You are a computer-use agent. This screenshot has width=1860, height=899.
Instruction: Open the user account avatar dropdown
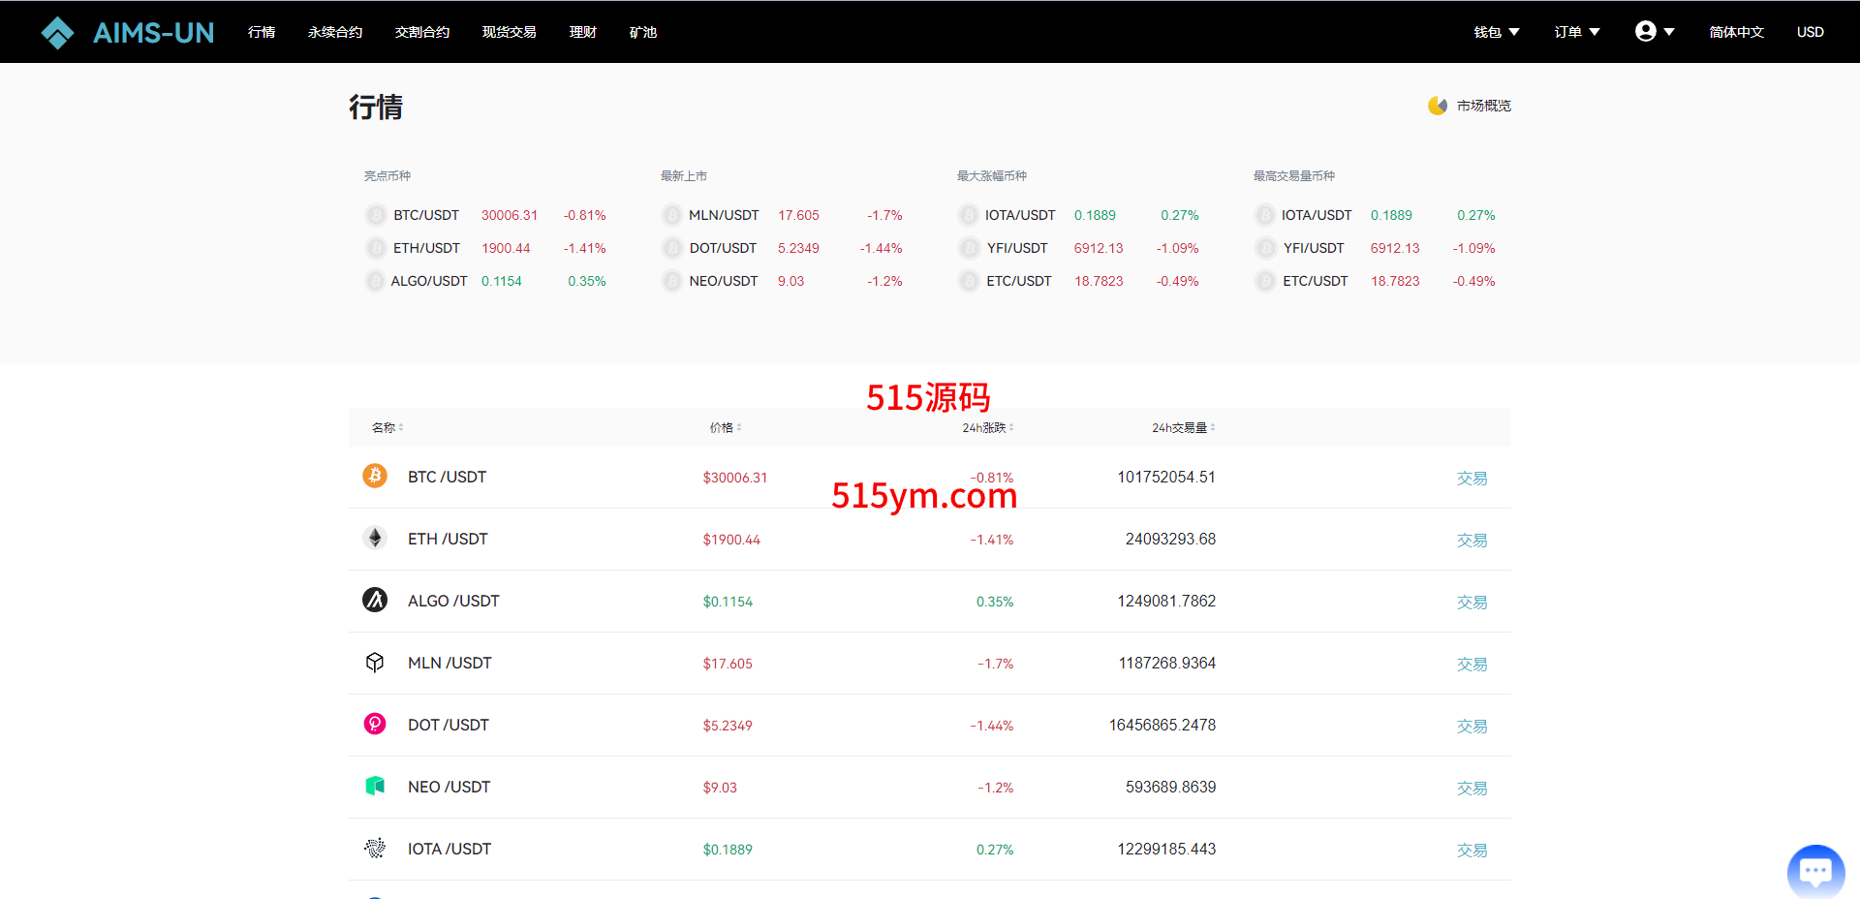pyautogui.click(x=1655, y=32)
